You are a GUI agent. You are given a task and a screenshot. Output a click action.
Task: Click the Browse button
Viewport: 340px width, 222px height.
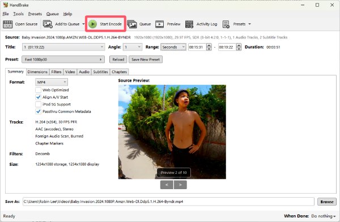click(327, 202)
